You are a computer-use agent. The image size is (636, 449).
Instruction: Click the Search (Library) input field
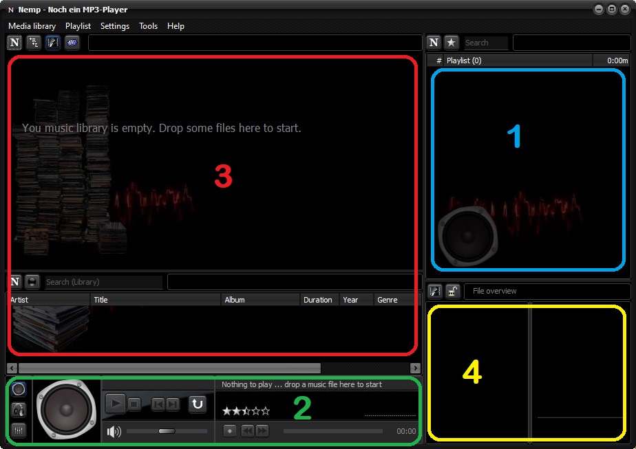coord(103,282)
